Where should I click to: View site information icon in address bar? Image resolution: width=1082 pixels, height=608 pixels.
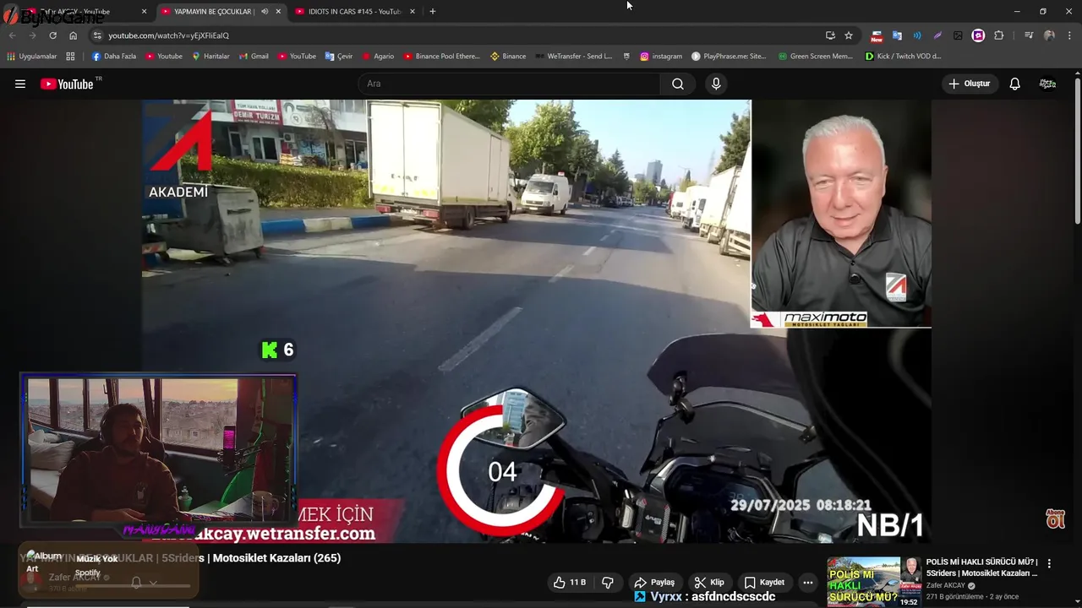pyautogui.click(x=97, y=35)
